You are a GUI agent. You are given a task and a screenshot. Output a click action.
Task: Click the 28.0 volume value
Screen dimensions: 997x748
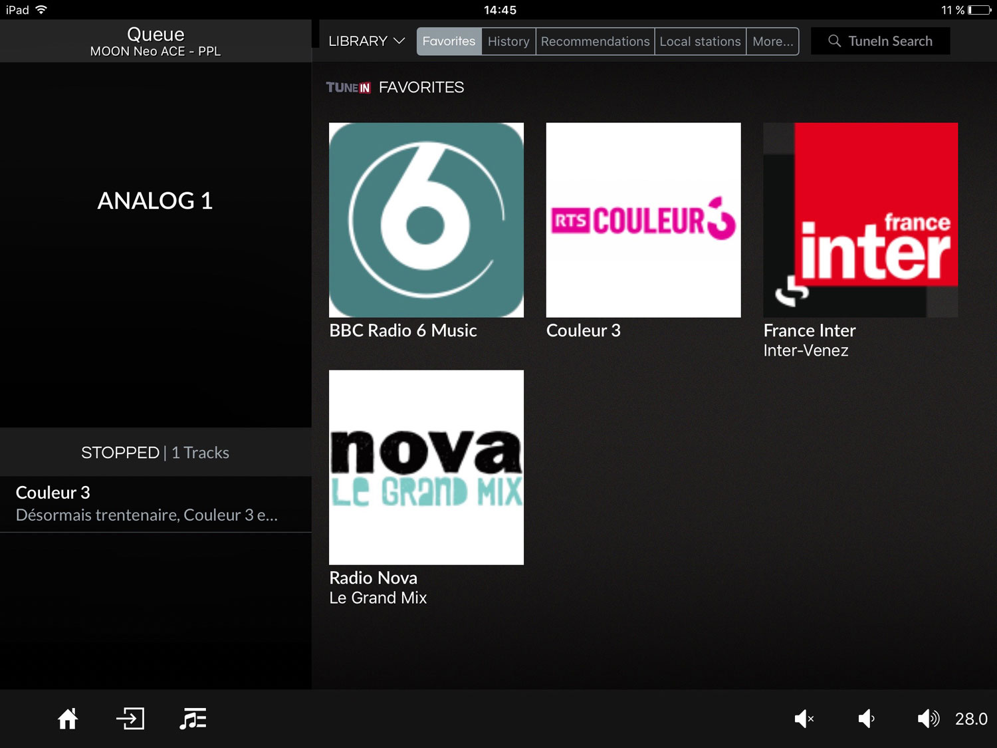point(971,719)
